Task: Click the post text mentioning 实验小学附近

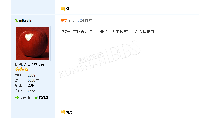Action: coord(108,31)
